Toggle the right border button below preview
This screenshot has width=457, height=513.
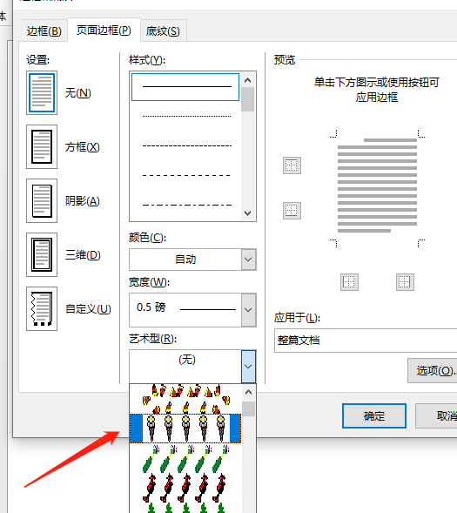point(405,282)
